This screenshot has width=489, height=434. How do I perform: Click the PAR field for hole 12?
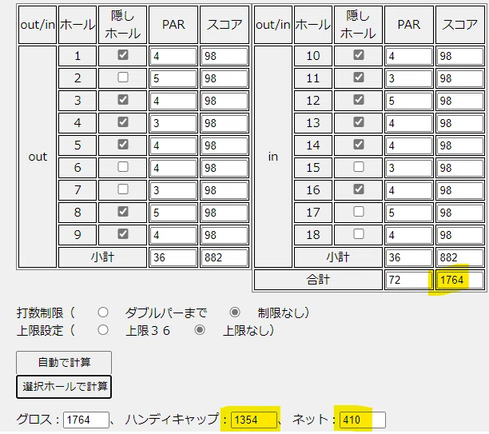point(409,101)
